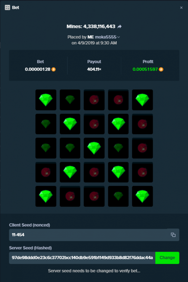Click the hashed Server Seed field
Viewport: 188px width, 282px height.
point(82,258)
